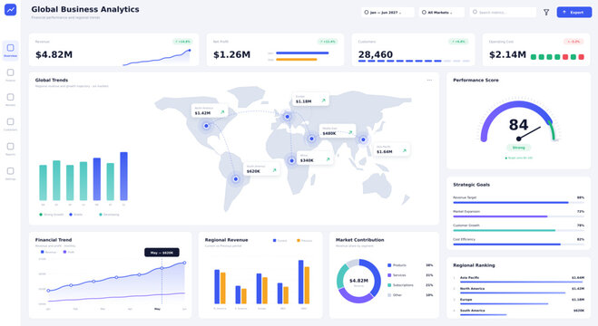Select North America in Regional Ranking
Viewport: 598px width, 326px height.
pyautogui.click(x=518, y=290)
